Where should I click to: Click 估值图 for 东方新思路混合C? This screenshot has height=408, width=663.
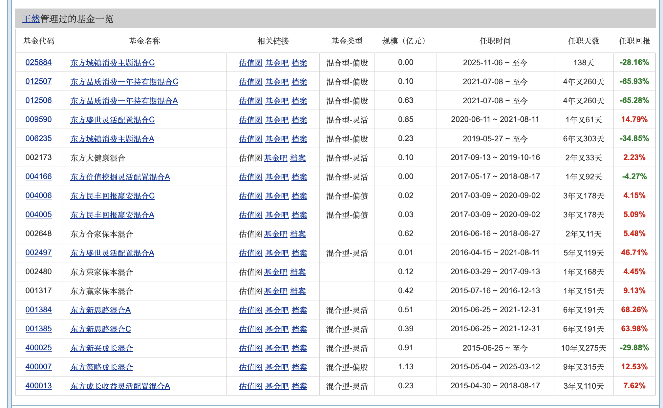point(250,329)
